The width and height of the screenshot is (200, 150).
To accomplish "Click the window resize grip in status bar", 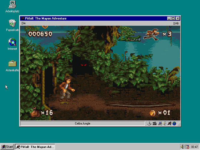I will click(x=179, y=124).
